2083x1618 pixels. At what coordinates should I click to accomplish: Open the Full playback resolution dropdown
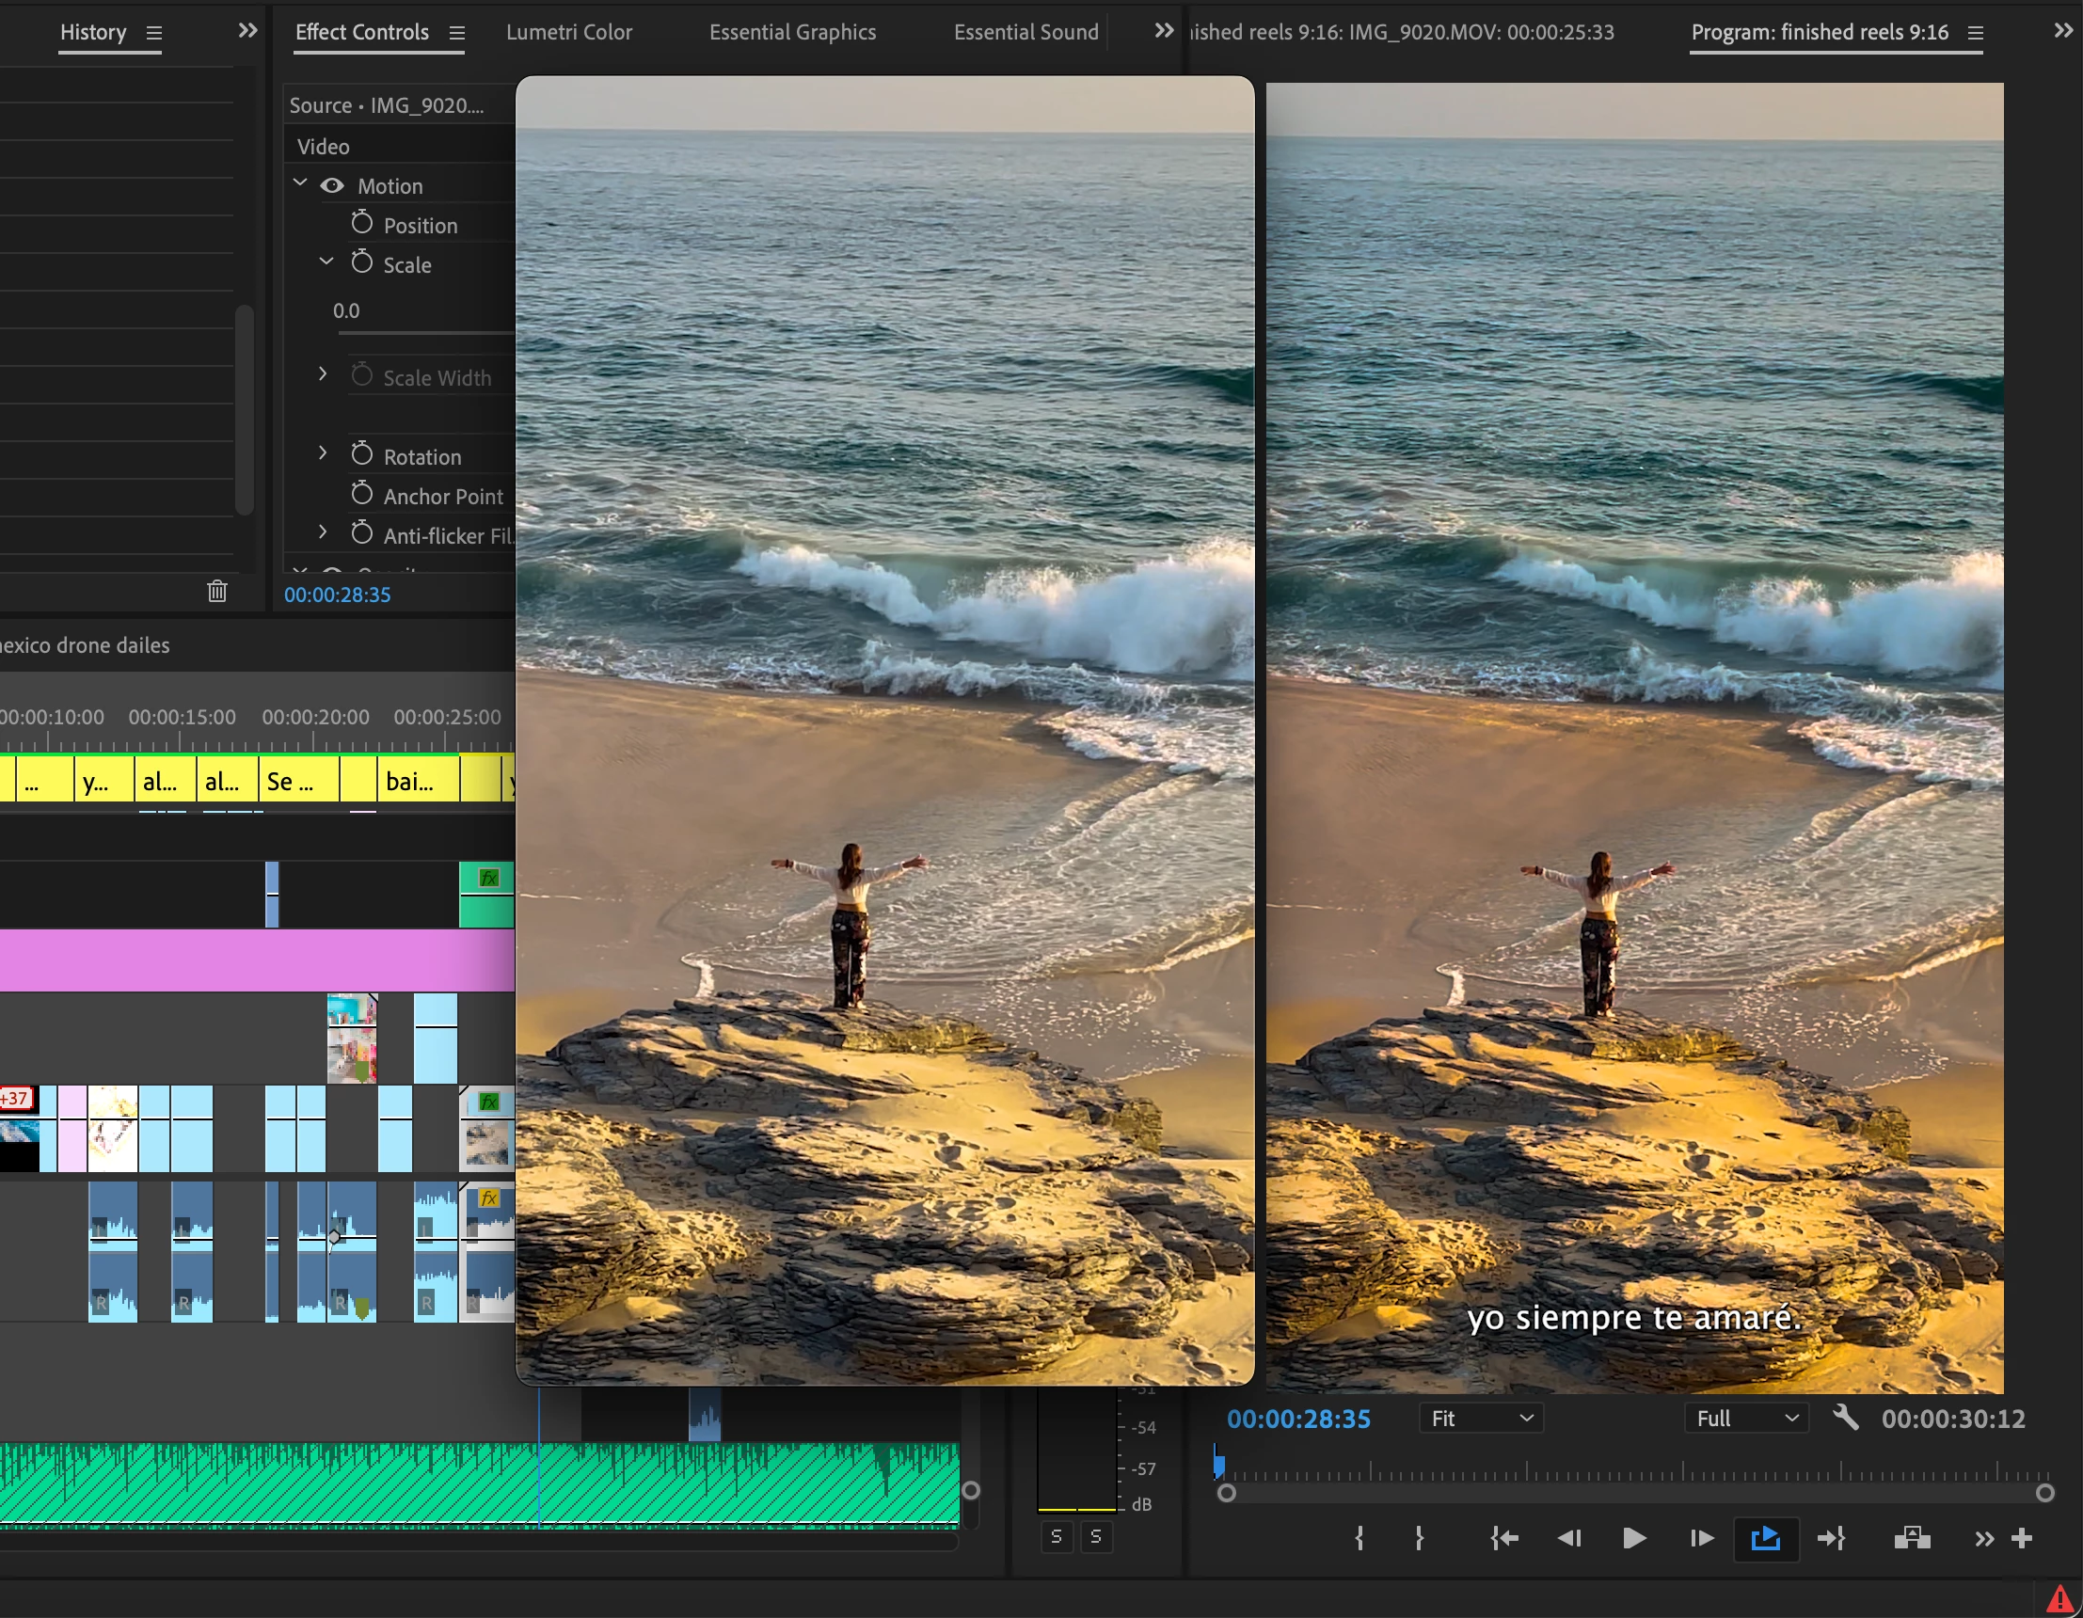click(x=1746, y=1419)
